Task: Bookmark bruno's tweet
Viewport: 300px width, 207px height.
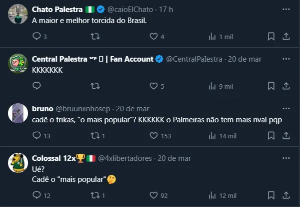Action: coord(270,136)
